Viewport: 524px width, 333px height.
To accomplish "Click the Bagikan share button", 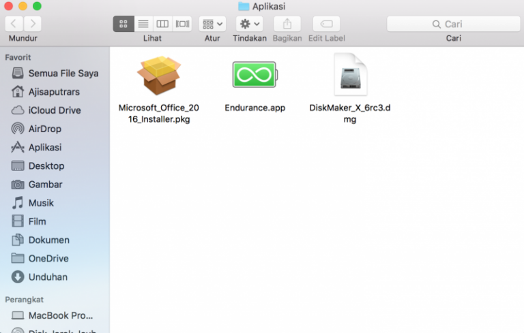I will tap(287, 24).
